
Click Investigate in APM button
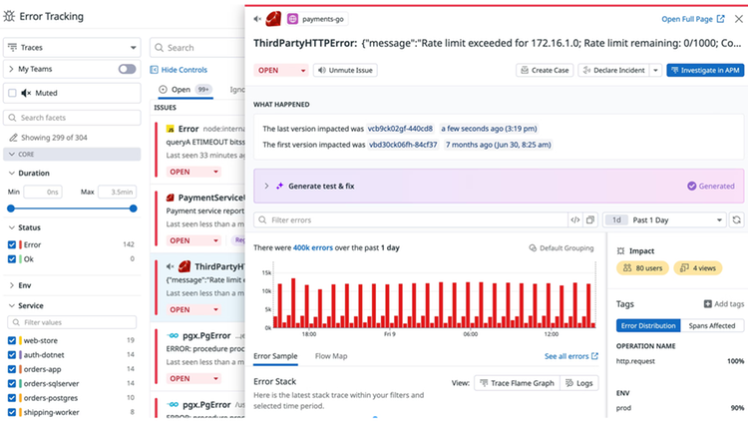pos(705,70)
